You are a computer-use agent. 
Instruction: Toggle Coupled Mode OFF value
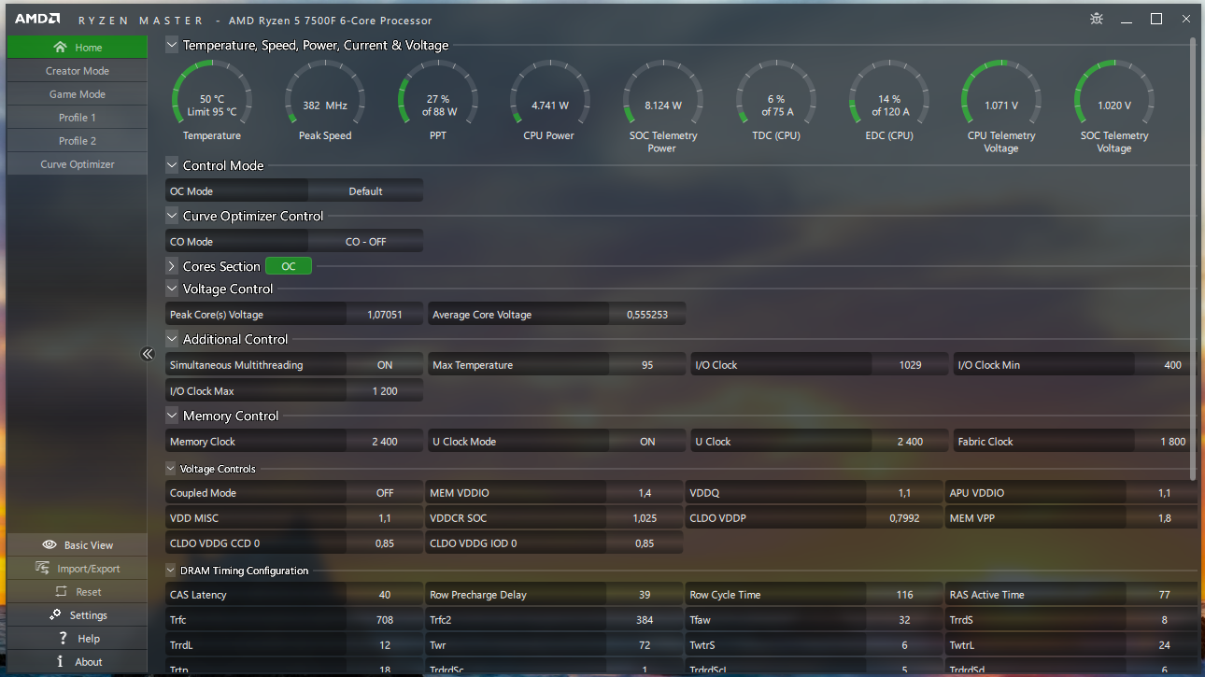click(x=385, y=493)
